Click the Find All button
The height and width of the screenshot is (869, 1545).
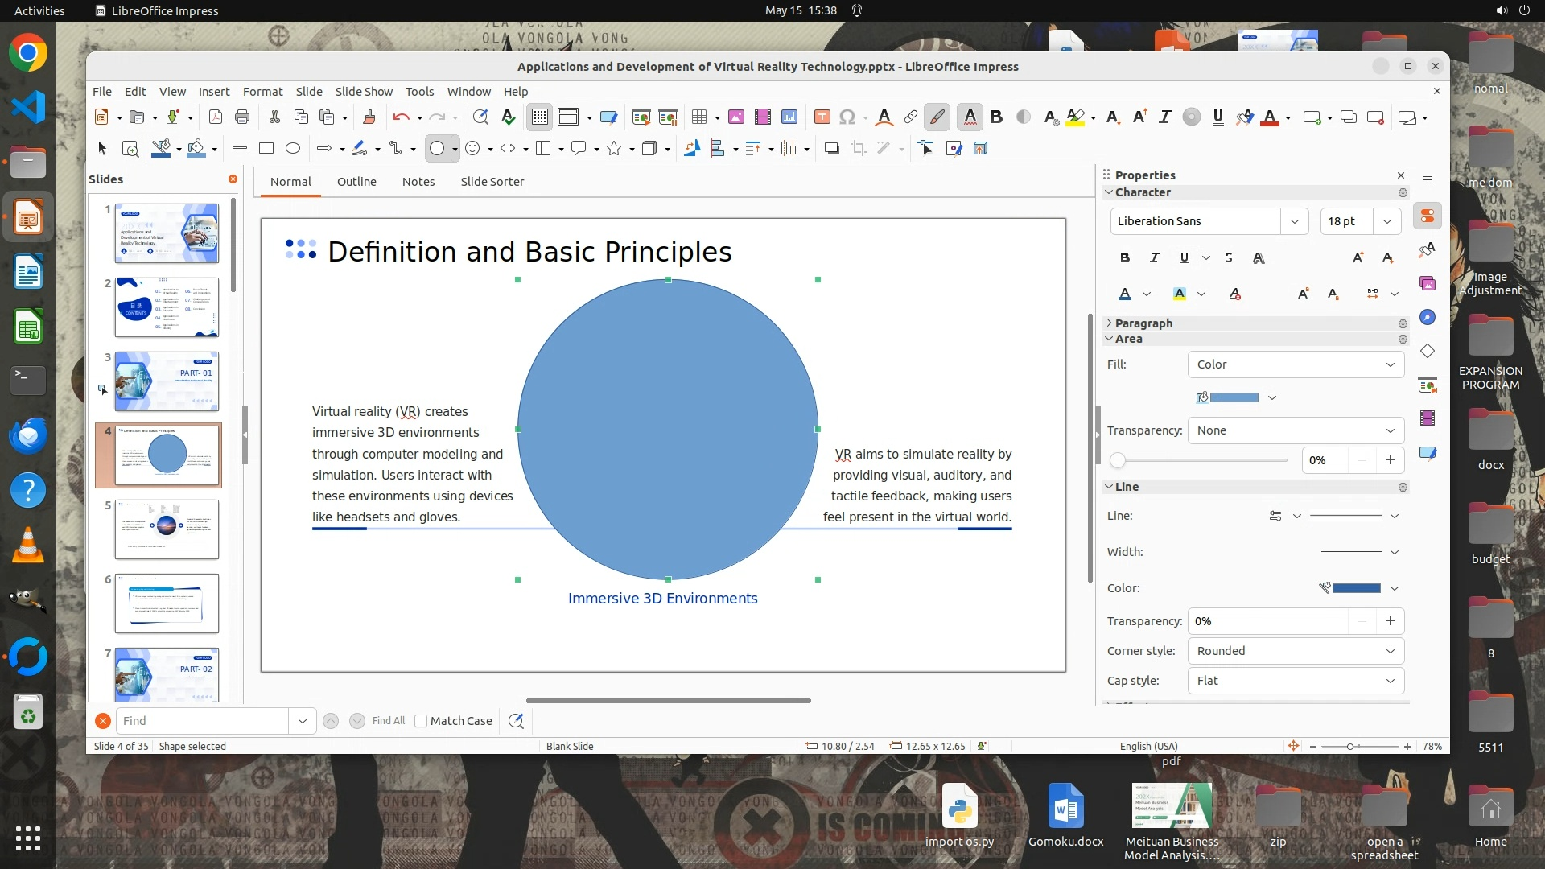point(389,721)
